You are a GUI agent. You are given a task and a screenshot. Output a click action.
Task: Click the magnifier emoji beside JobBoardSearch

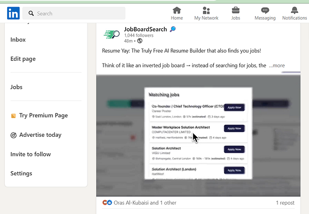173,29
